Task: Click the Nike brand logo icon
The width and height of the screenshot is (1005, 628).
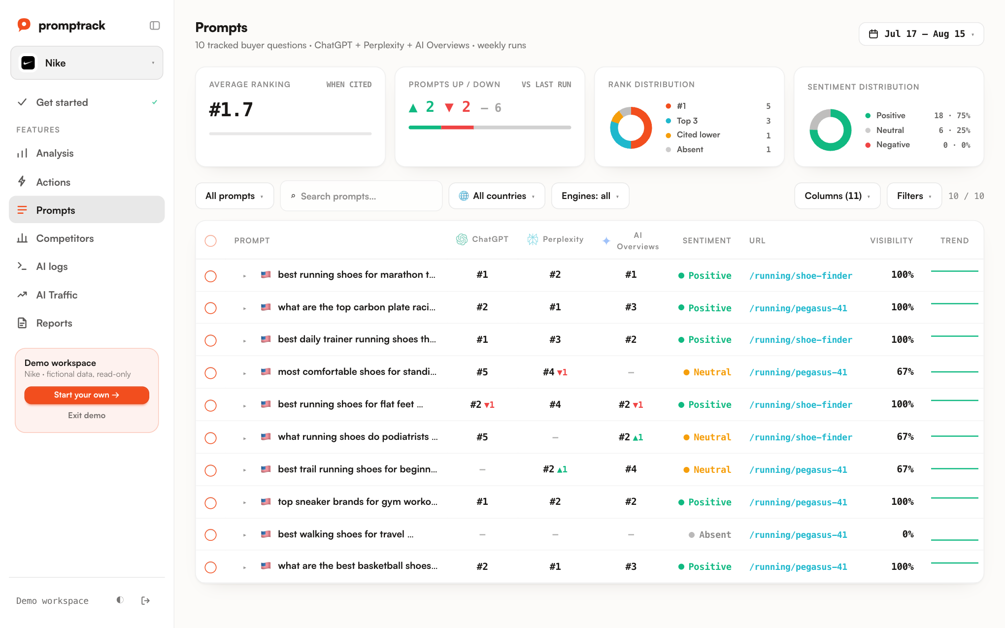Action: (x=28, y=63)
